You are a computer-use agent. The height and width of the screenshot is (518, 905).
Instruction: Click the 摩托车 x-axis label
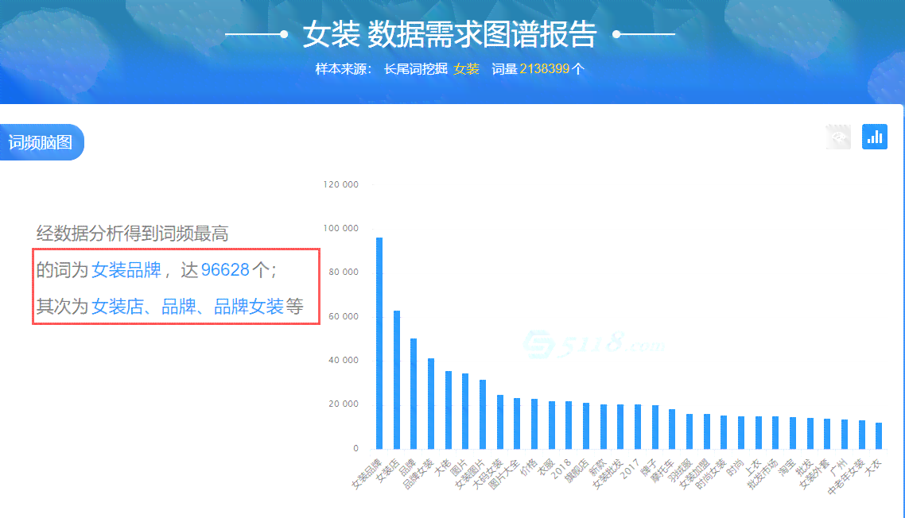(662, 470)
